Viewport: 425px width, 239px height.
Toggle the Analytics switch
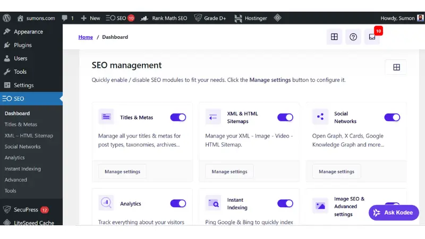point(178,203)
